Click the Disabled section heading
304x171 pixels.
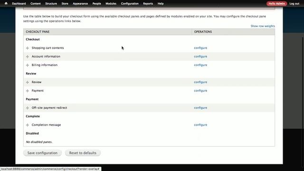tap(32, 133)
